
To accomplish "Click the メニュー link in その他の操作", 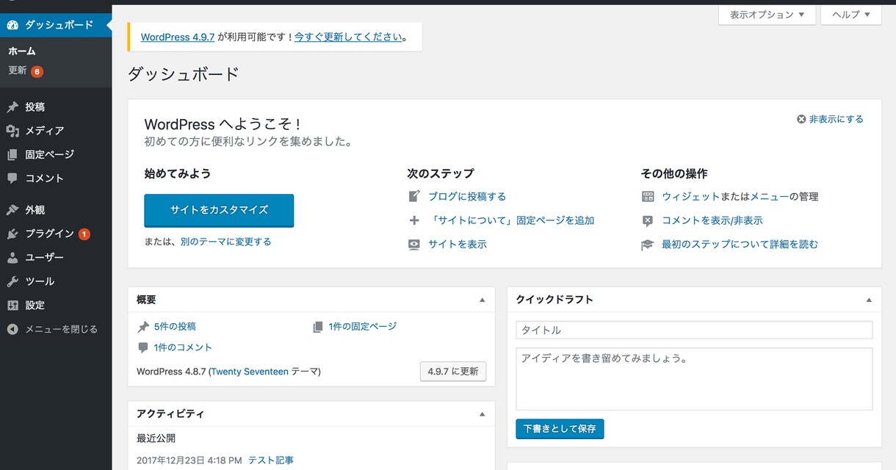I will [770, 197].
